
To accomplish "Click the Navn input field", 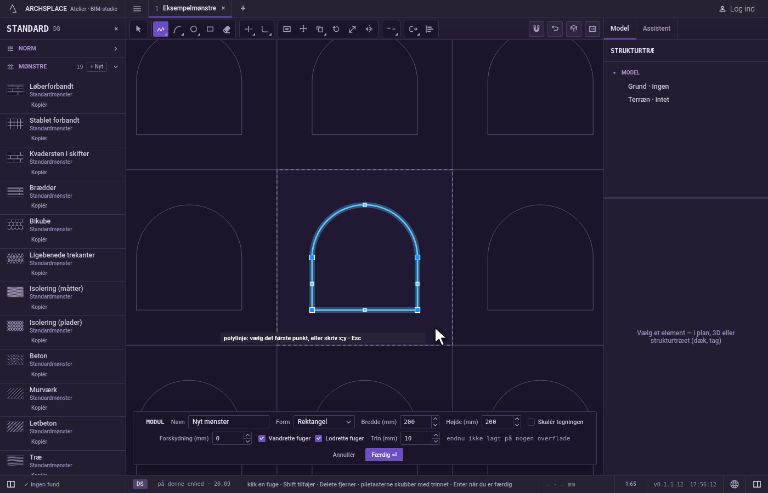I will tap(229, 422).
